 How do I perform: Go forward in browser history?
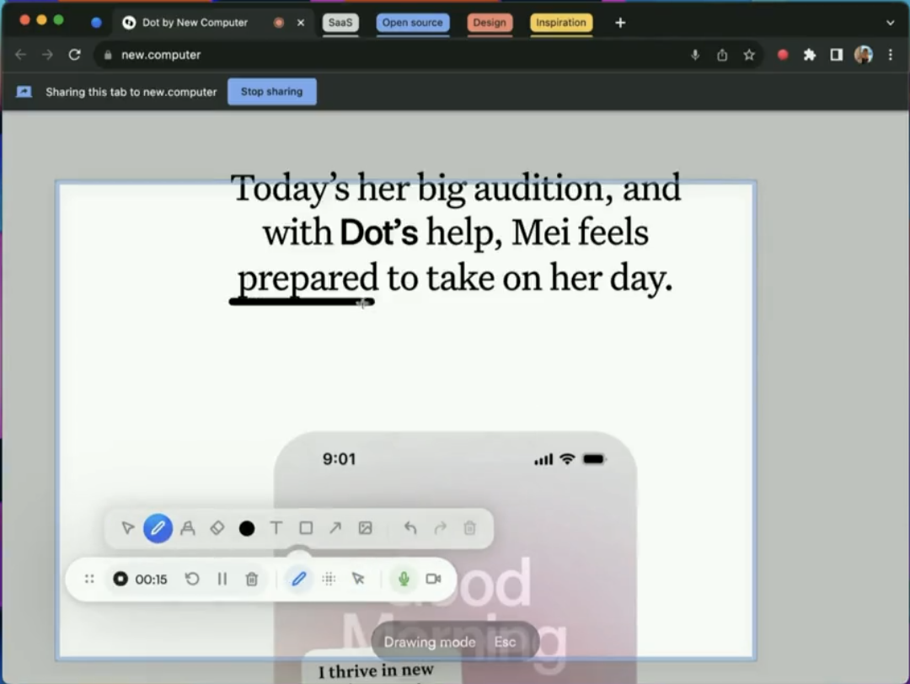(47, 55)
